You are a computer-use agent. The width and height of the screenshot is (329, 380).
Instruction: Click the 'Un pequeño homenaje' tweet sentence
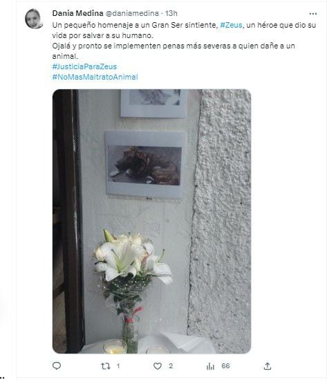tap(184, 30)
